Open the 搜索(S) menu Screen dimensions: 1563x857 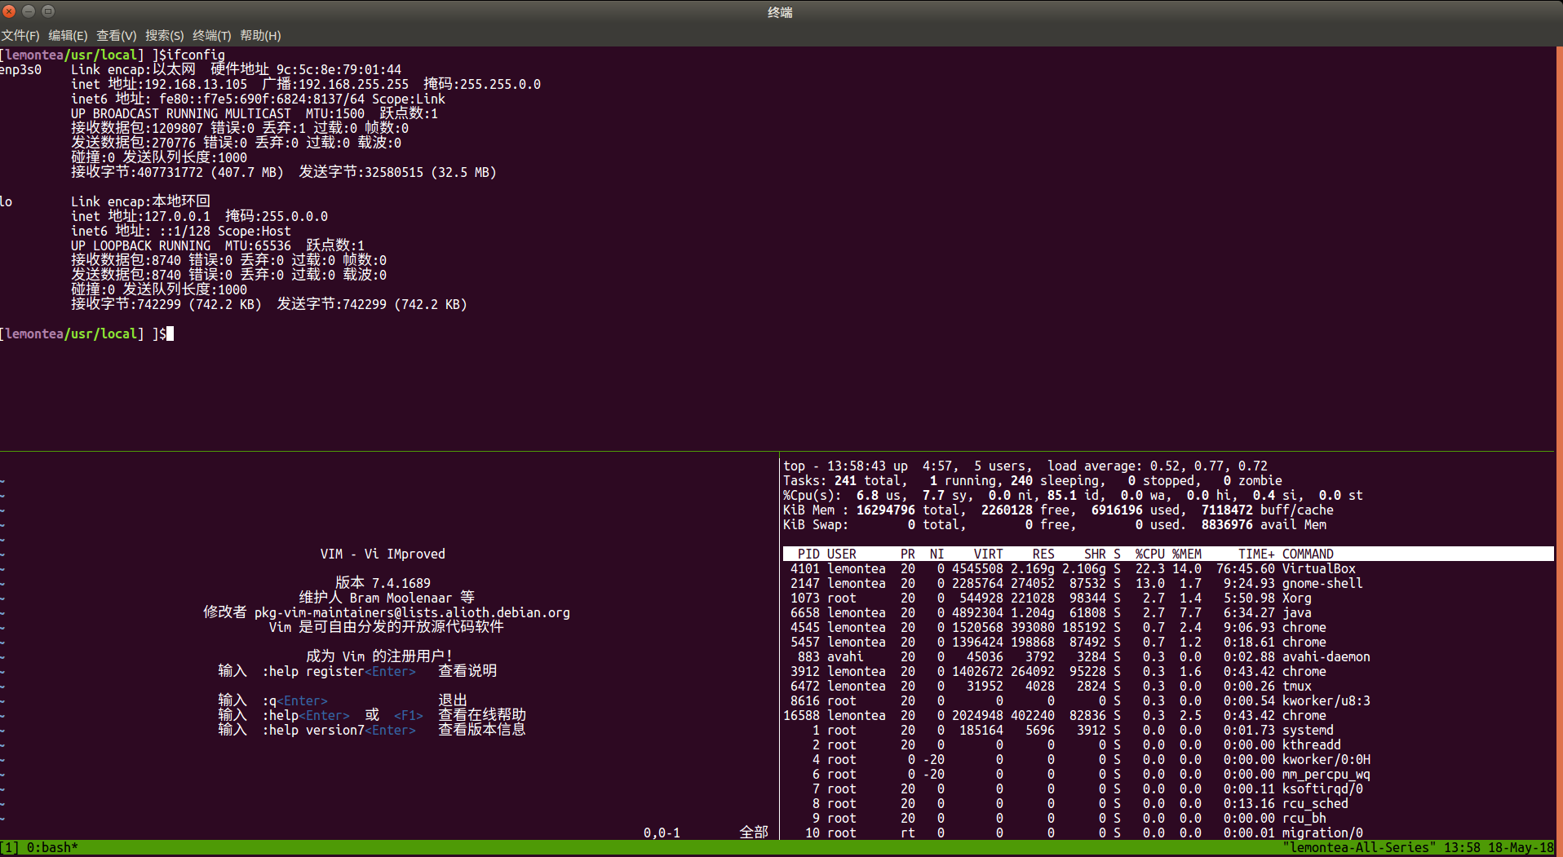[164, 35]
